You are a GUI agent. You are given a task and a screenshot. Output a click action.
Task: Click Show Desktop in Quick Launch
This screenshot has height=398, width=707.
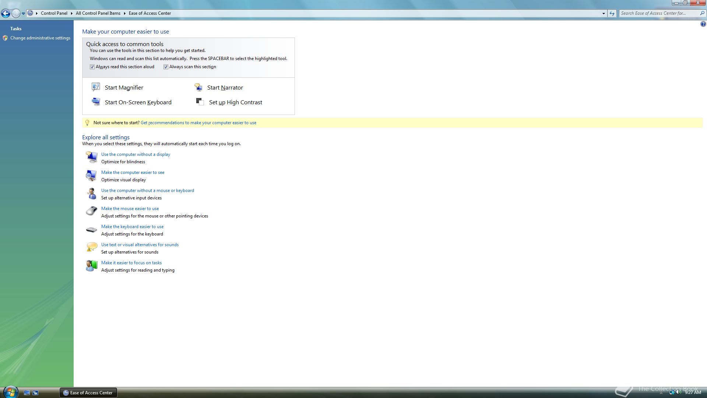click(27, 393)
